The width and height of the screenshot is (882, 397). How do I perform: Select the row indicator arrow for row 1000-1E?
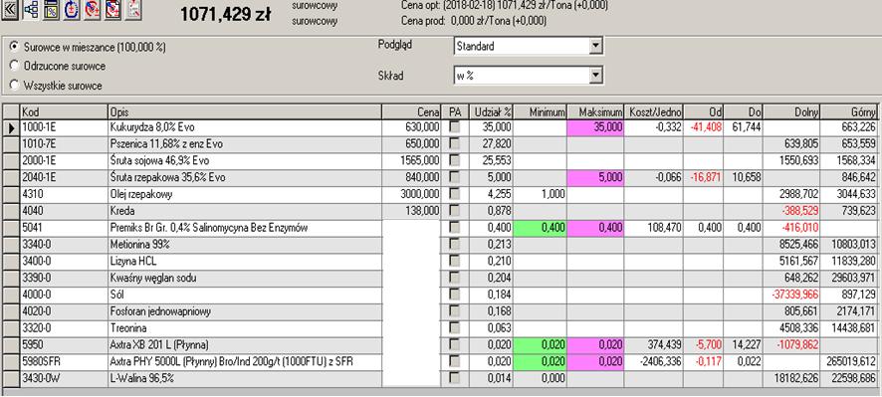tap(11, 127)
